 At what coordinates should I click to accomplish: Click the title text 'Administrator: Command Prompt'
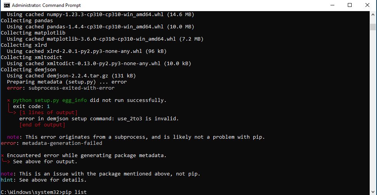47,5
